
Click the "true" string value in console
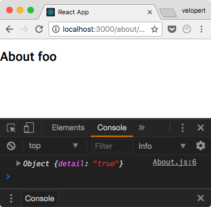point(106,164)
